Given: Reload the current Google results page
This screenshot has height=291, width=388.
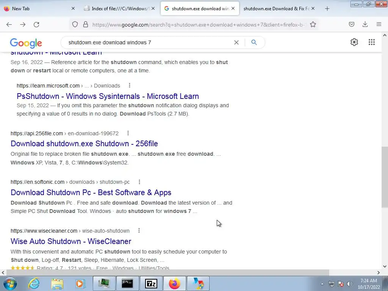Looking at the screenshot, I should coord(36,25).
